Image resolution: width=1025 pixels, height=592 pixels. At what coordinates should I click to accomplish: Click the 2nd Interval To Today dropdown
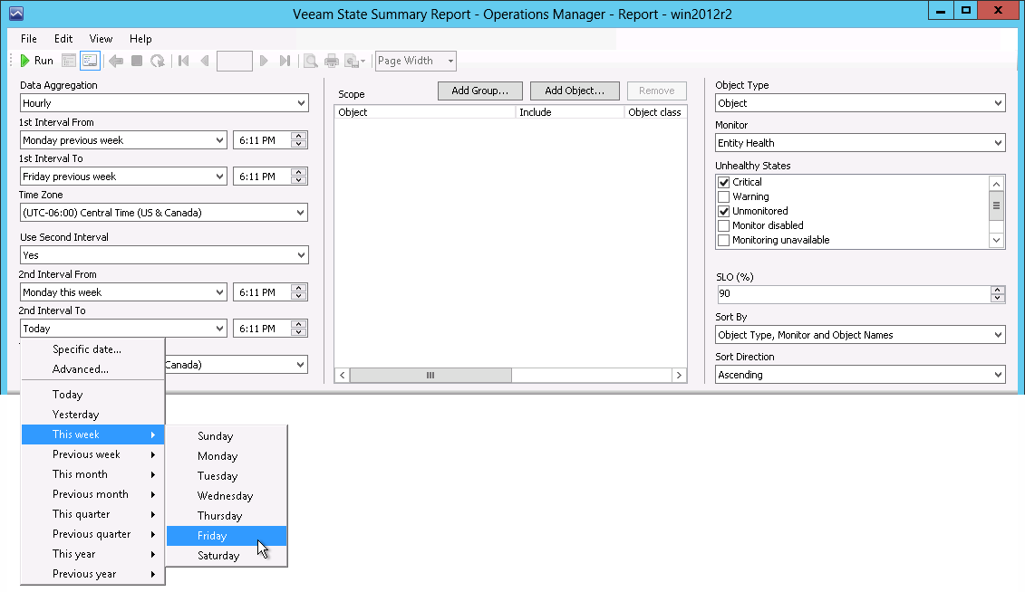(x=123, y=329)
